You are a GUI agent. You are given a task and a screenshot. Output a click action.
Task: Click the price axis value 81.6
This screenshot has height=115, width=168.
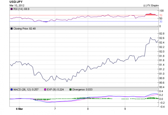pos(162,60)
